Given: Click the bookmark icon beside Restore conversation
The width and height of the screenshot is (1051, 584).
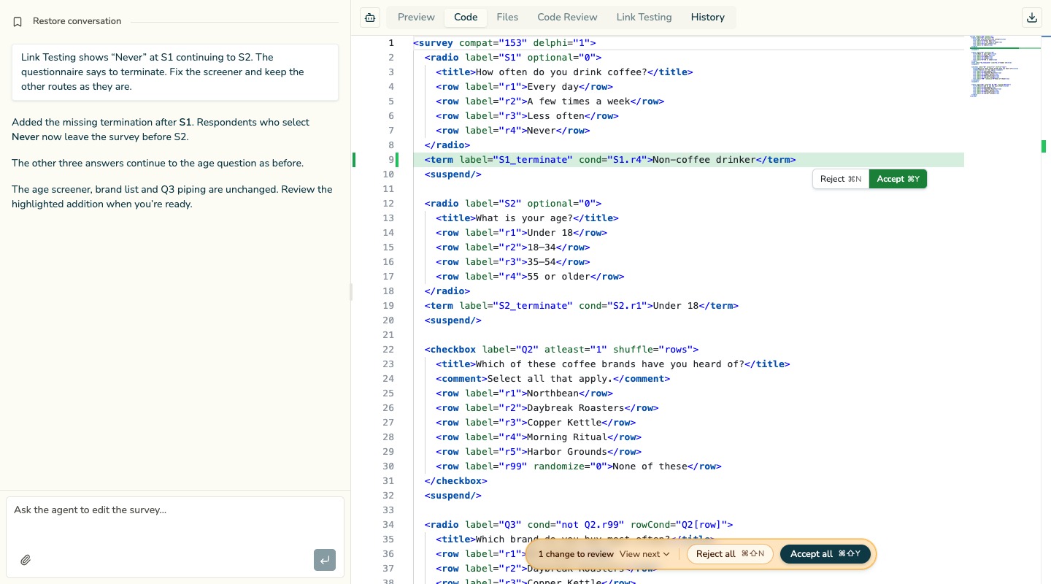Looking at the screenshot, I should 18,22.
